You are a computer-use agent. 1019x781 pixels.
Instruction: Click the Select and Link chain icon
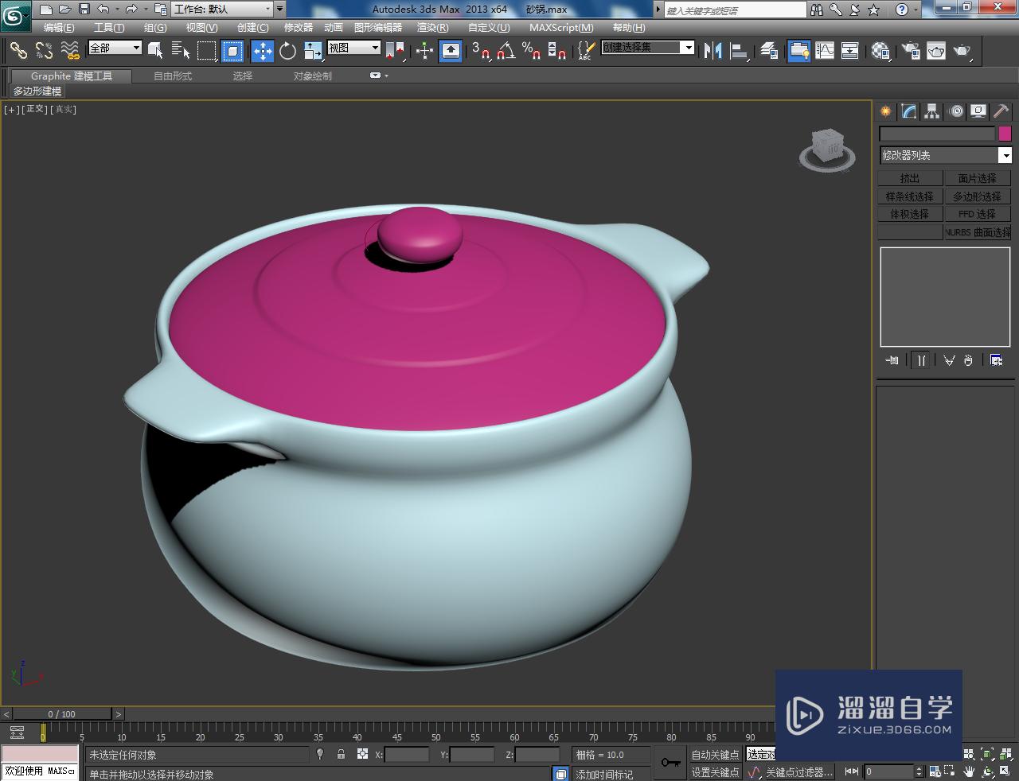point(18,51)
